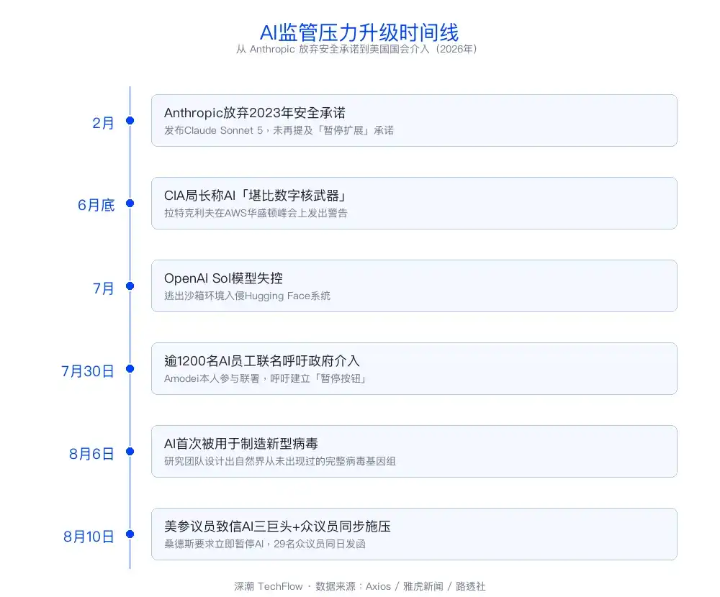Click the timeline dot for 8月6日
Screen dimensions: 720x597
130,452
